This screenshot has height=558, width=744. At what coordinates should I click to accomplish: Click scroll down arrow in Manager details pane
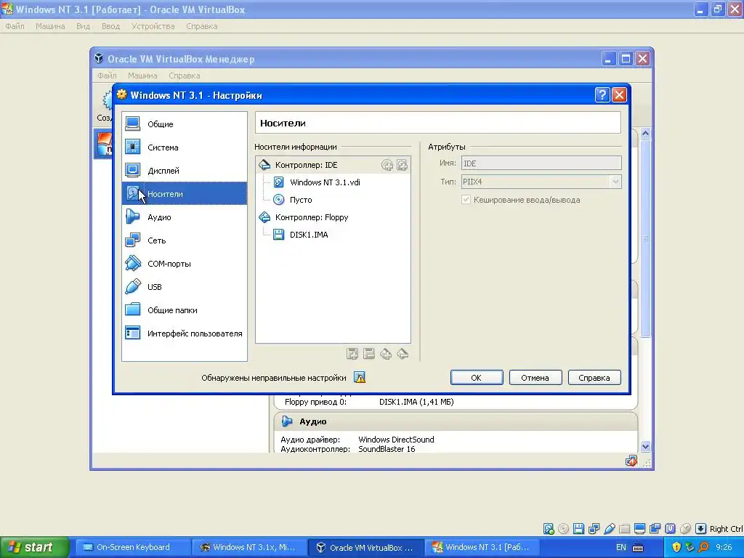pyautogui.click(x=645, y=447)
